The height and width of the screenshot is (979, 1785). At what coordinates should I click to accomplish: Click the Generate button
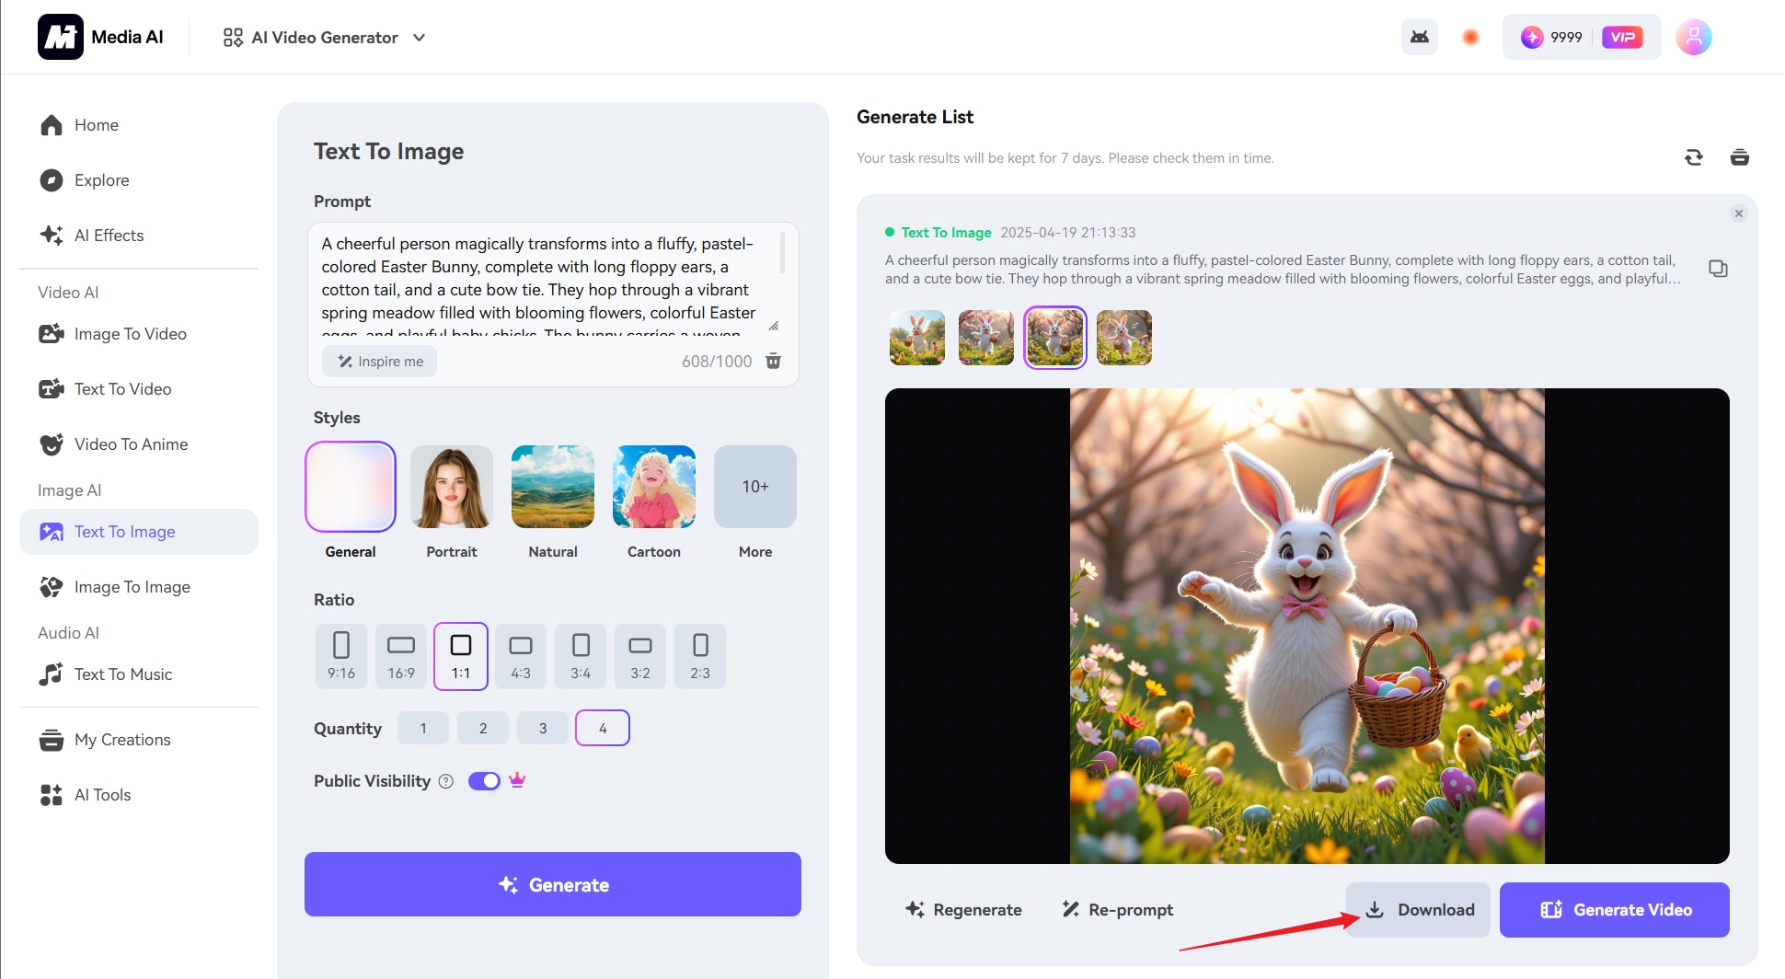[552, 884]
